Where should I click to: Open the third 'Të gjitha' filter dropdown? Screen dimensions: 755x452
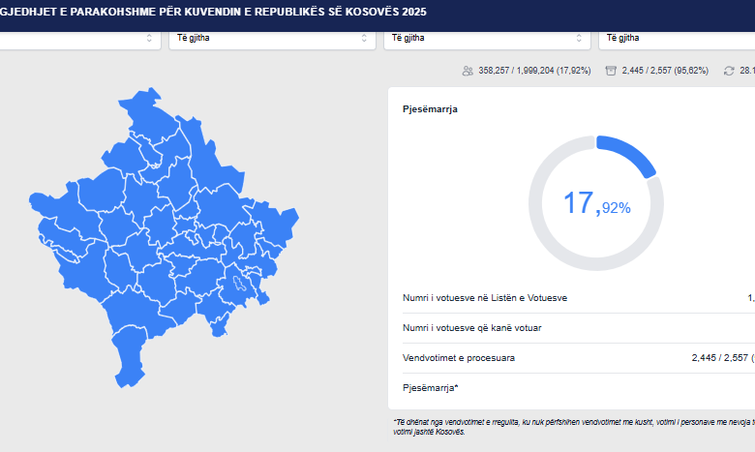pyautogui.click(x=487, y=38)
